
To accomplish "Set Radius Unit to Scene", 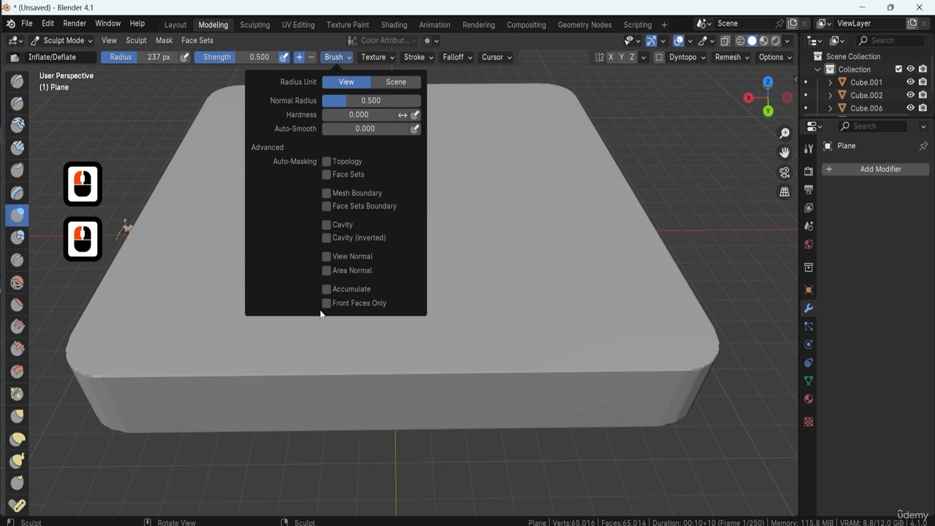I will point(396,82).
